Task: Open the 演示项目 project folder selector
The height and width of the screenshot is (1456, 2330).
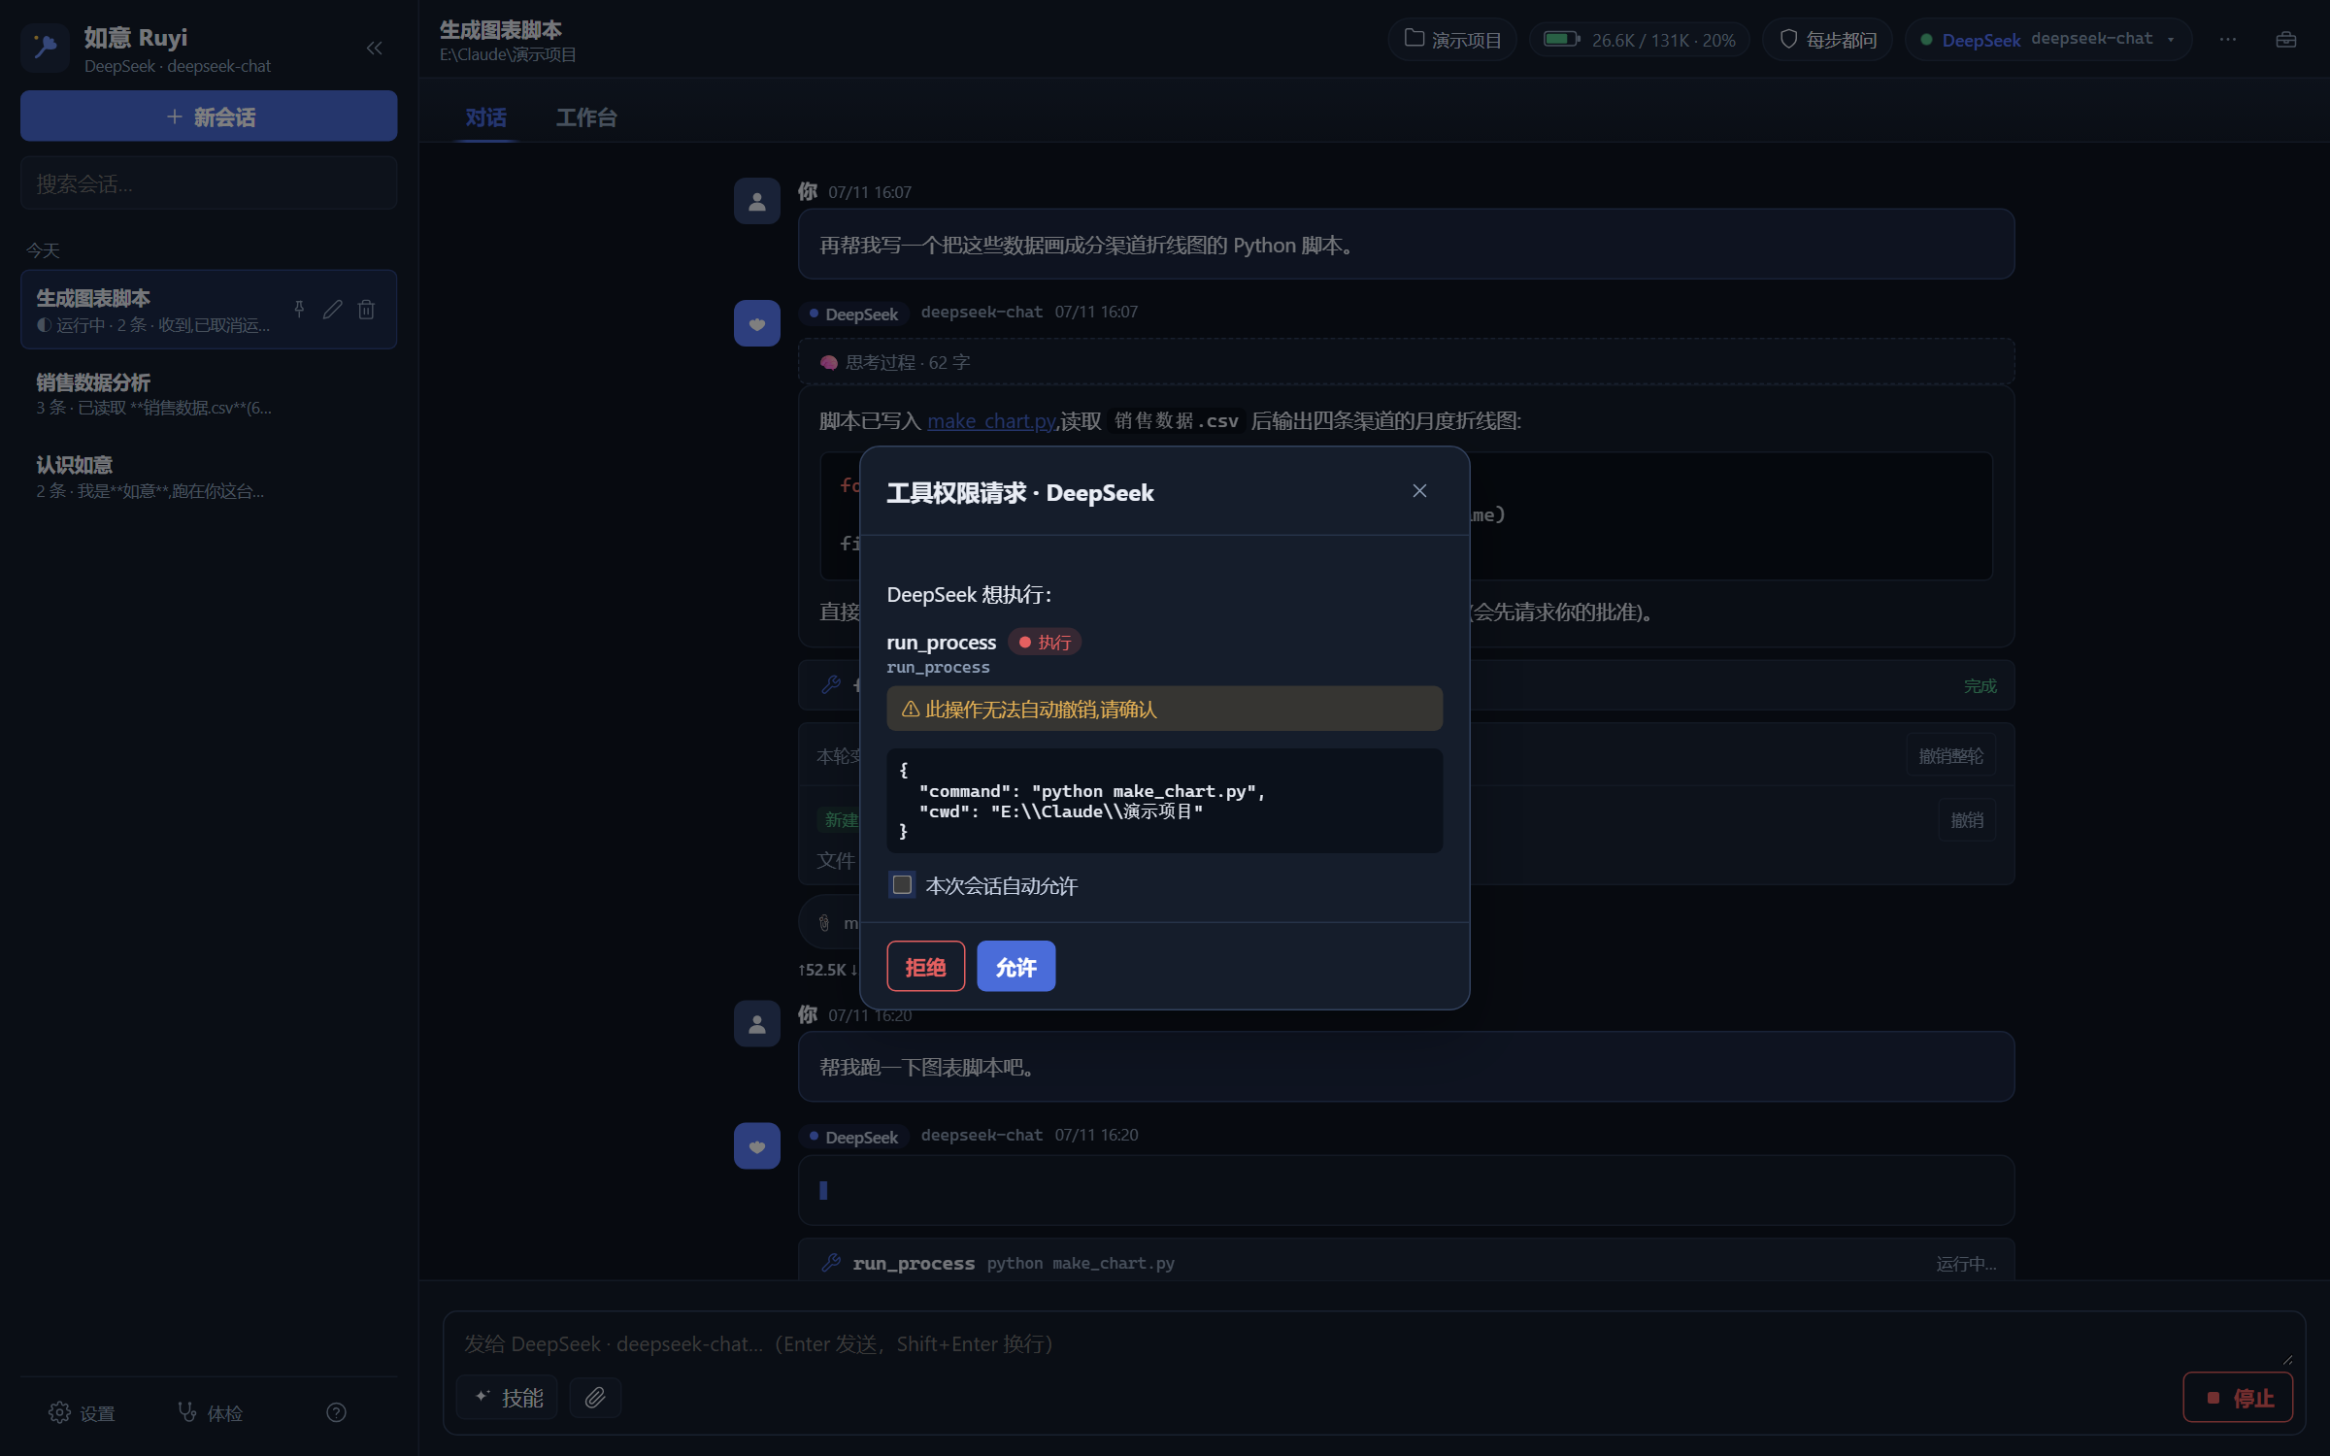Action: click(1452, 40)
